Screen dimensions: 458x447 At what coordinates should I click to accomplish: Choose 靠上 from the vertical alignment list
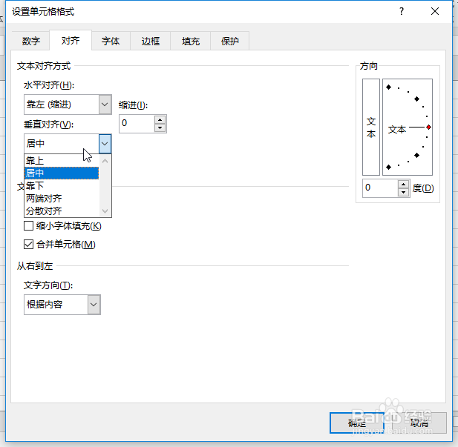click(x=62, y=160)
